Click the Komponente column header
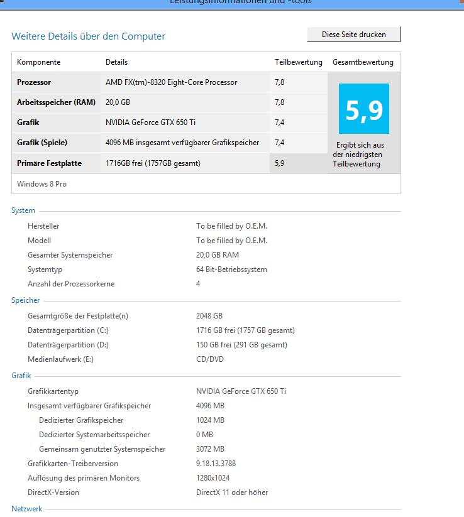 click(38, 62)
